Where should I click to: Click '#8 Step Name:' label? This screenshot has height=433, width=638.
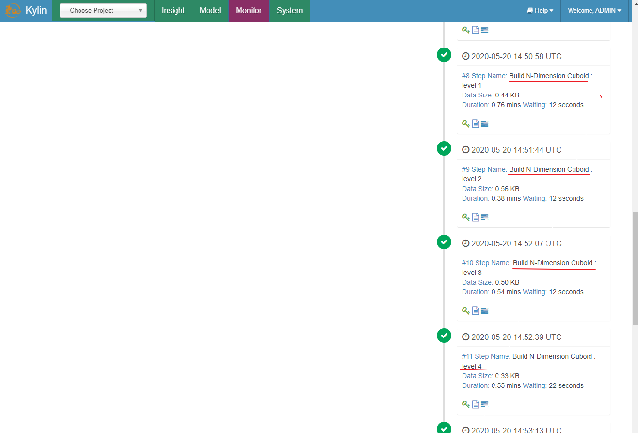pos(484,76)
